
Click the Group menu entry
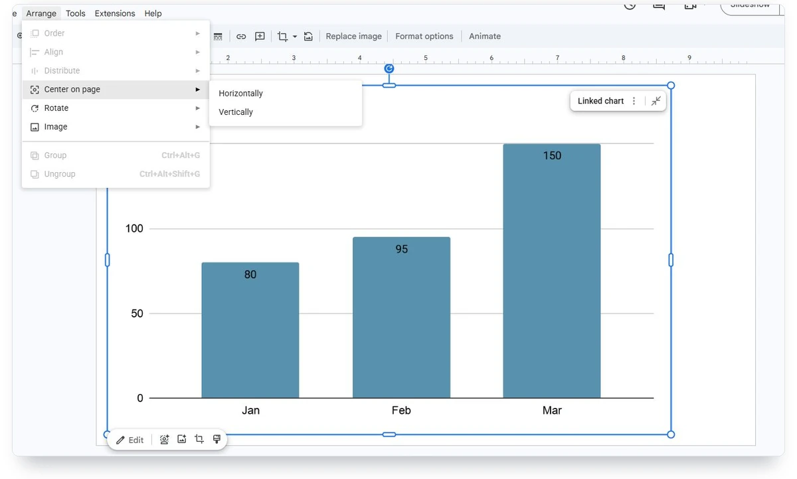click(116, 155)
